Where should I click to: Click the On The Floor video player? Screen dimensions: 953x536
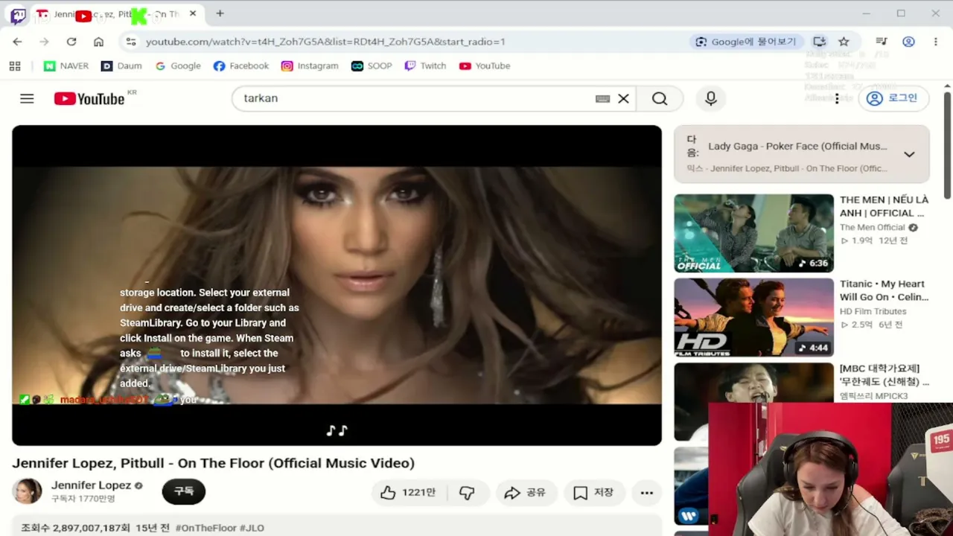[x=337, y=285]
